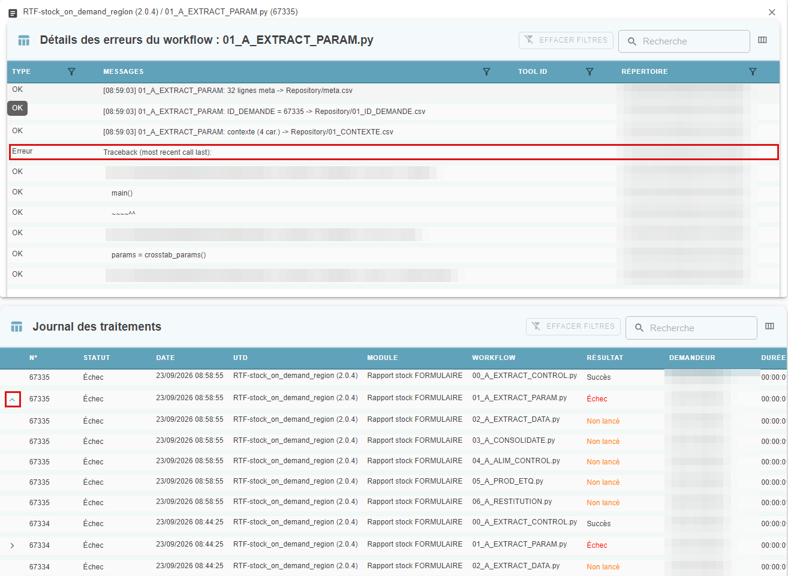Click filter icon on TYPE column
The height and width of the screenshot is (576, 788).
(71, 71)
